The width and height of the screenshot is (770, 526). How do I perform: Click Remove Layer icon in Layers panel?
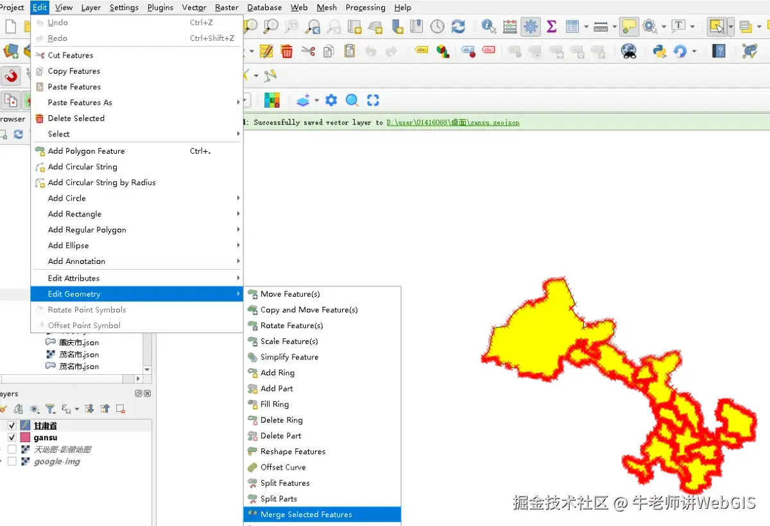pos(120,409)
